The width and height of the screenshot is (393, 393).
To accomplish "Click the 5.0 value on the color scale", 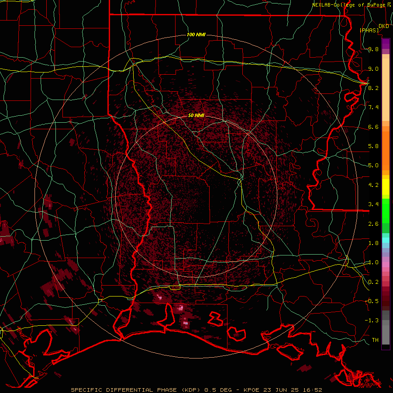I will click(373, 165).
